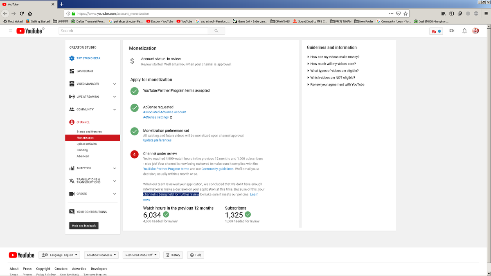This screenshot has width=491, height=276.
Task: Click the Help and feedback button
Action: [84, 226]
